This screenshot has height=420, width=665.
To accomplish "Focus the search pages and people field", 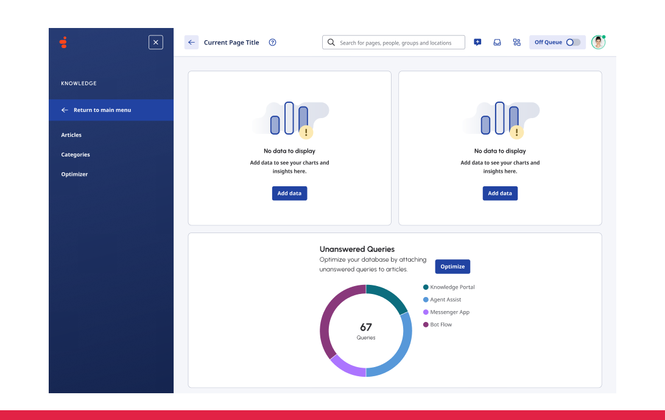I will (x=399, y=43).
